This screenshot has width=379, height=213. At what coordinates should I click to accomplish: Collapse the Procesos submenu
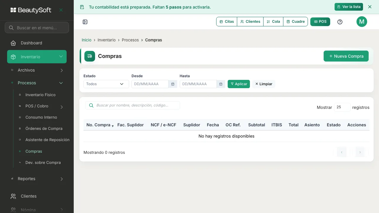point(61,83)
